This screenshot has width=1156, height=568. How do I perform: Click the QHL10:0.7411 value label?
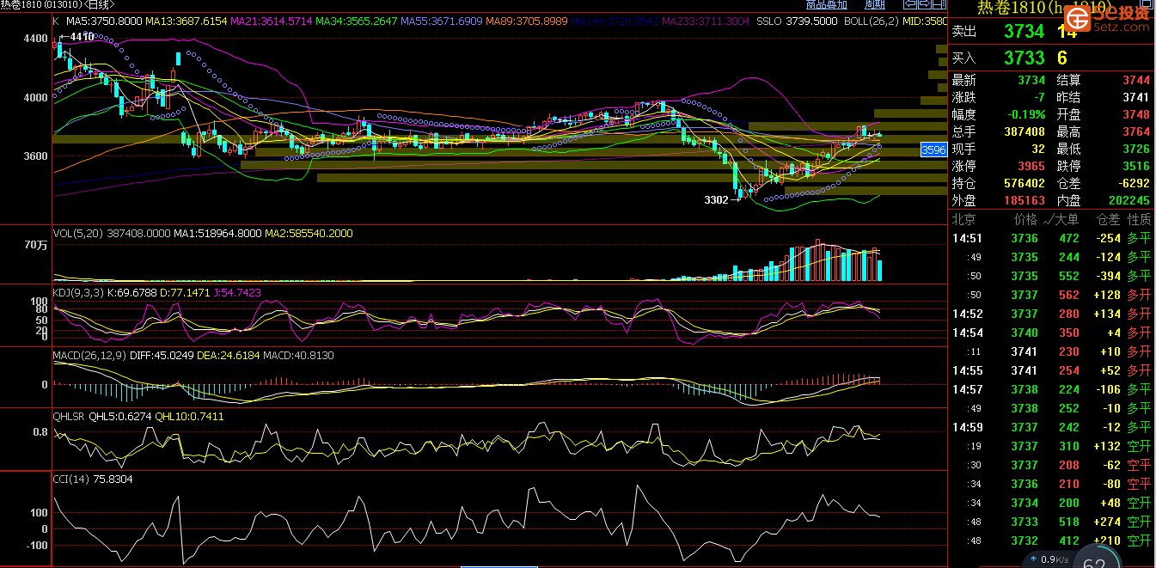[x=189, y=416]
